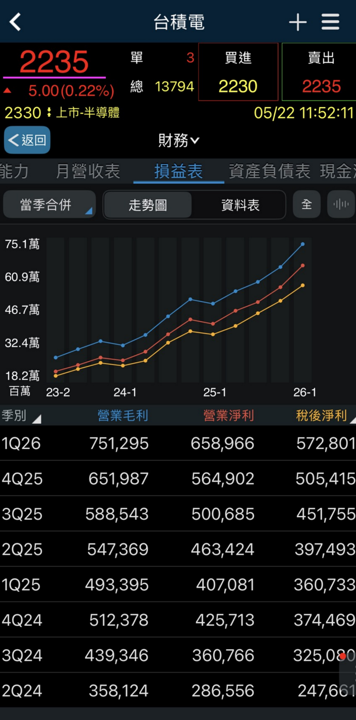Image resolution: width=356 pixels, height=720 pixels.
Task: Tap the 賣出 2235 sell box
Action: (319, 72)
